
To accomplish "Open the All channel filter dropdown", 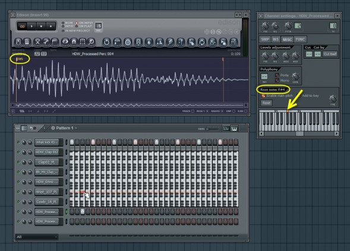I will [x=37, y=237].
